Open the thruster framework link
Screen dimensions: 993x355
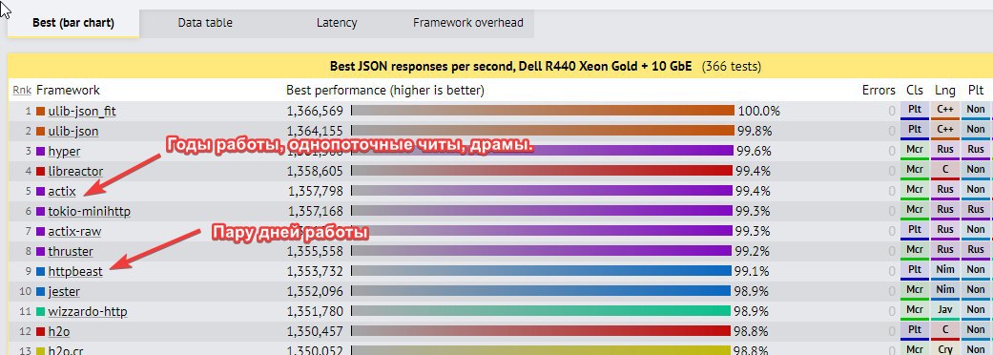[71, 252]
